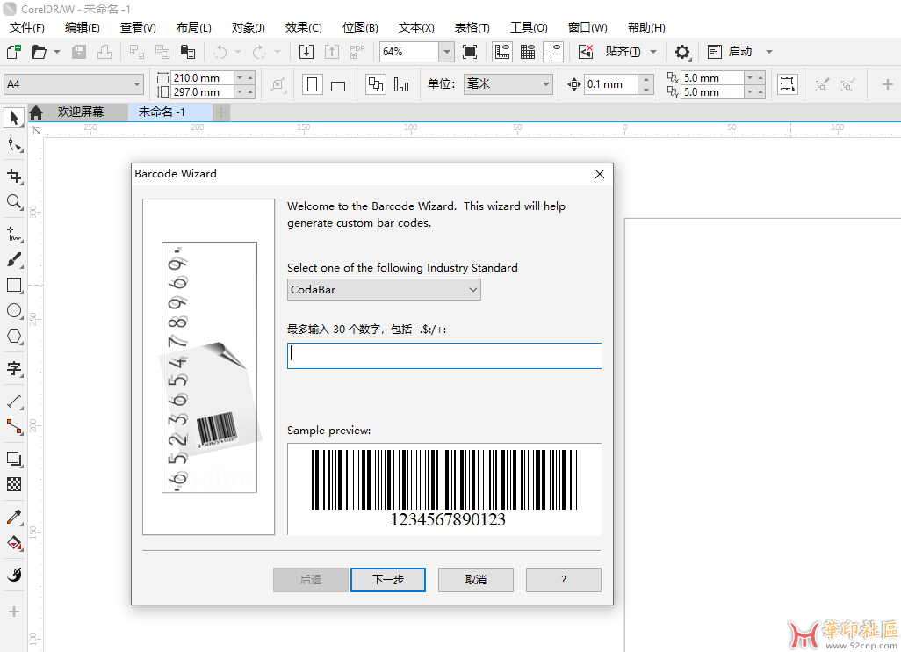Click the nudge distance 0.1 mm field

(611, 84)
